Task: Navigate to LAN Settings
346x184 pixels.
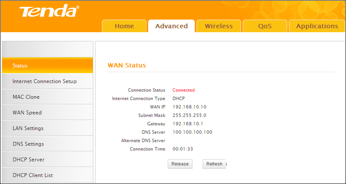Action: (x=47, y=128)
